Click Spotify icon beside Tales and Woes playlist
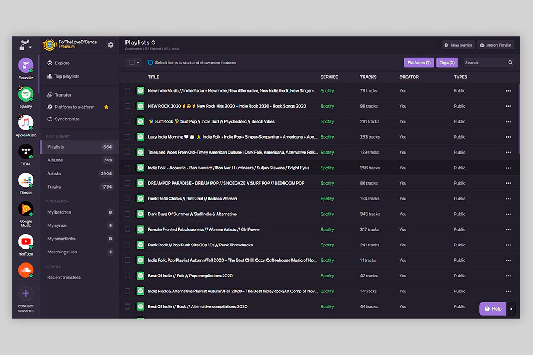The width and height of the screenshot is (533, 355). pos(140,152)
